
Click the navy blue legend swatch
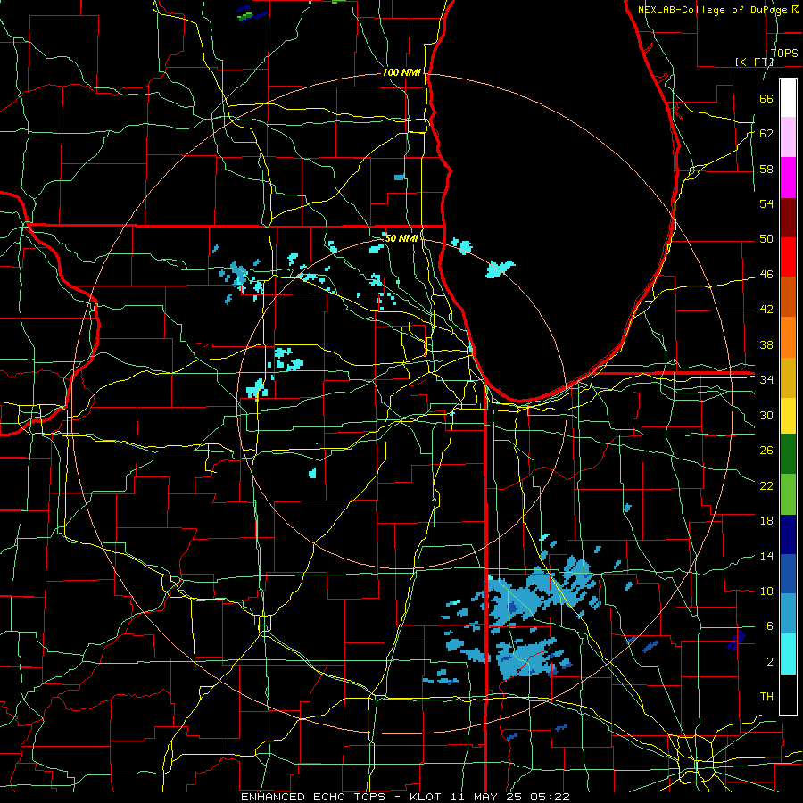point(788,534)
